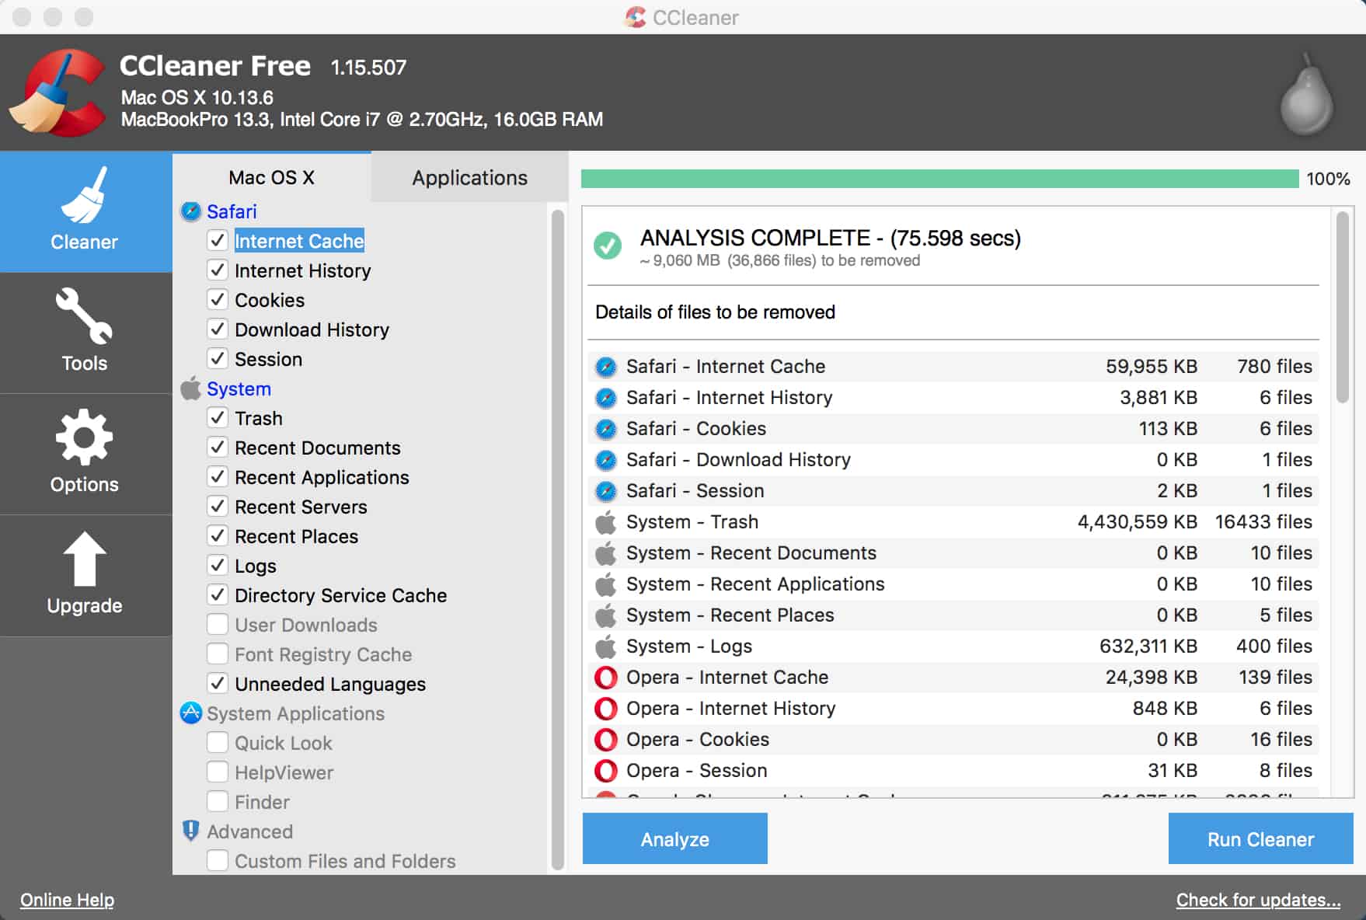Click the green analysis progress bar
Viewport: 1366px width, 920px height.
pos(939,179)
